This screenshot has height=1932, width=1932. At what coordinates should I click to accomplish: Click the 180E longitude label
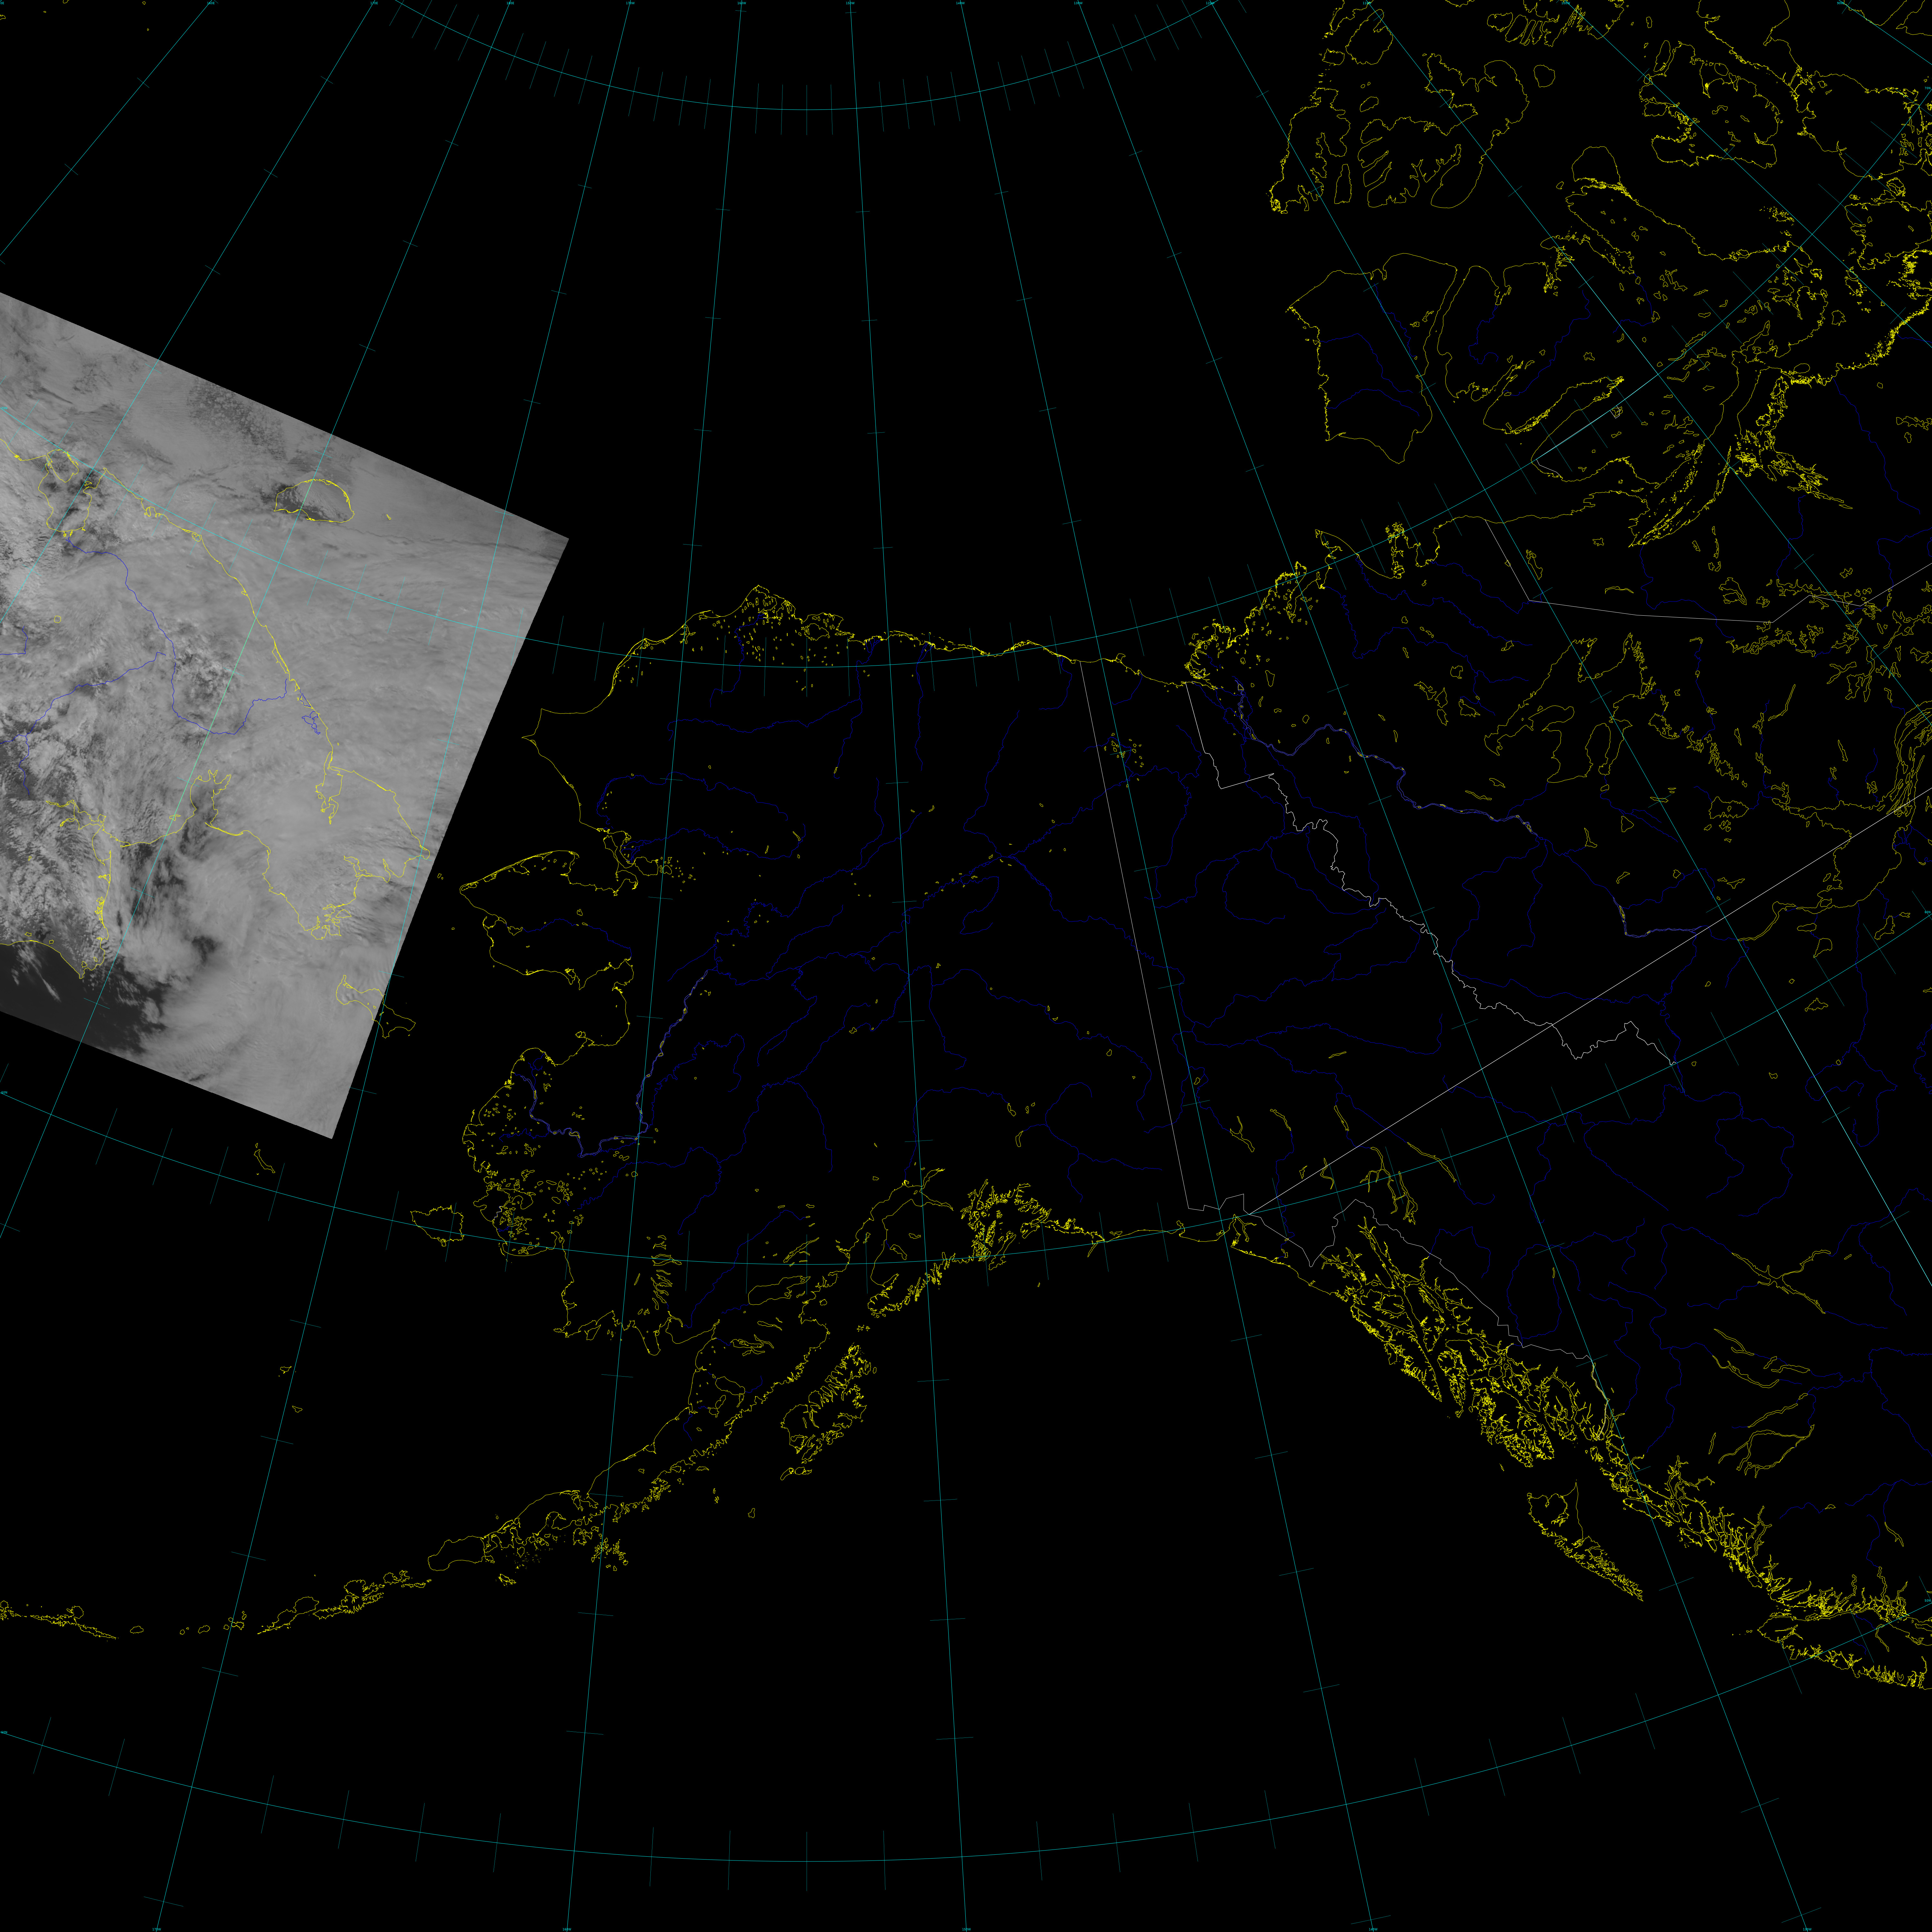[510, 3]
